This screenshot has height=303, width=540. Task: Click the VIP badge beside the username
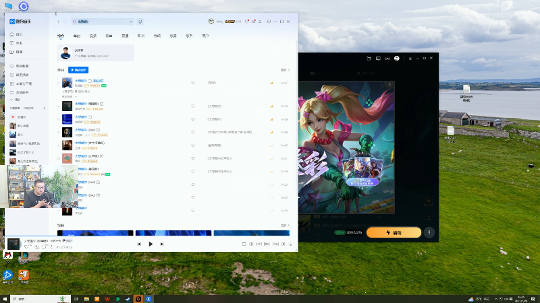pos(230,22)
